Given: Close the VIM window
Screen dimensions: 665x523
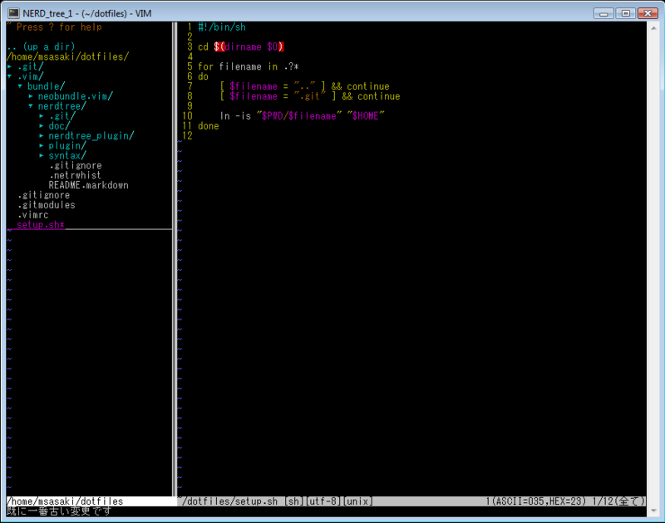Looking at the screenshot, I should (x=648, y=13).
